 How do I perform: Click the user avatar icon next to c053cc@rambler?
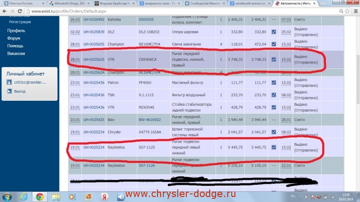pyautogui.click(x=9, y=82)
